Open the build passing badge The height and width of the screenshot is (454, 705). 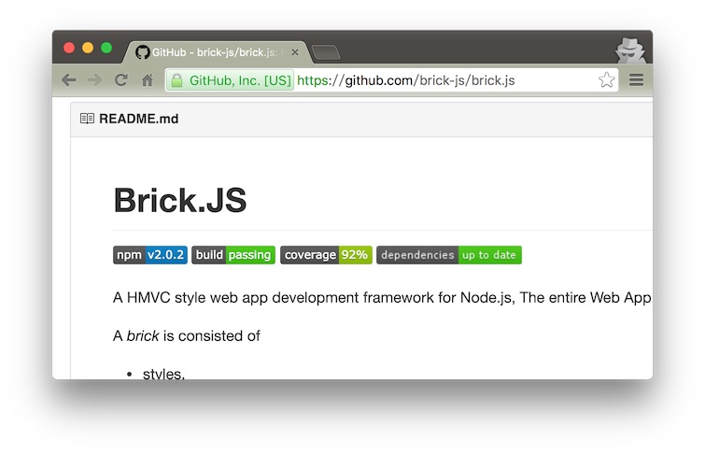click(x=233, y=255)
